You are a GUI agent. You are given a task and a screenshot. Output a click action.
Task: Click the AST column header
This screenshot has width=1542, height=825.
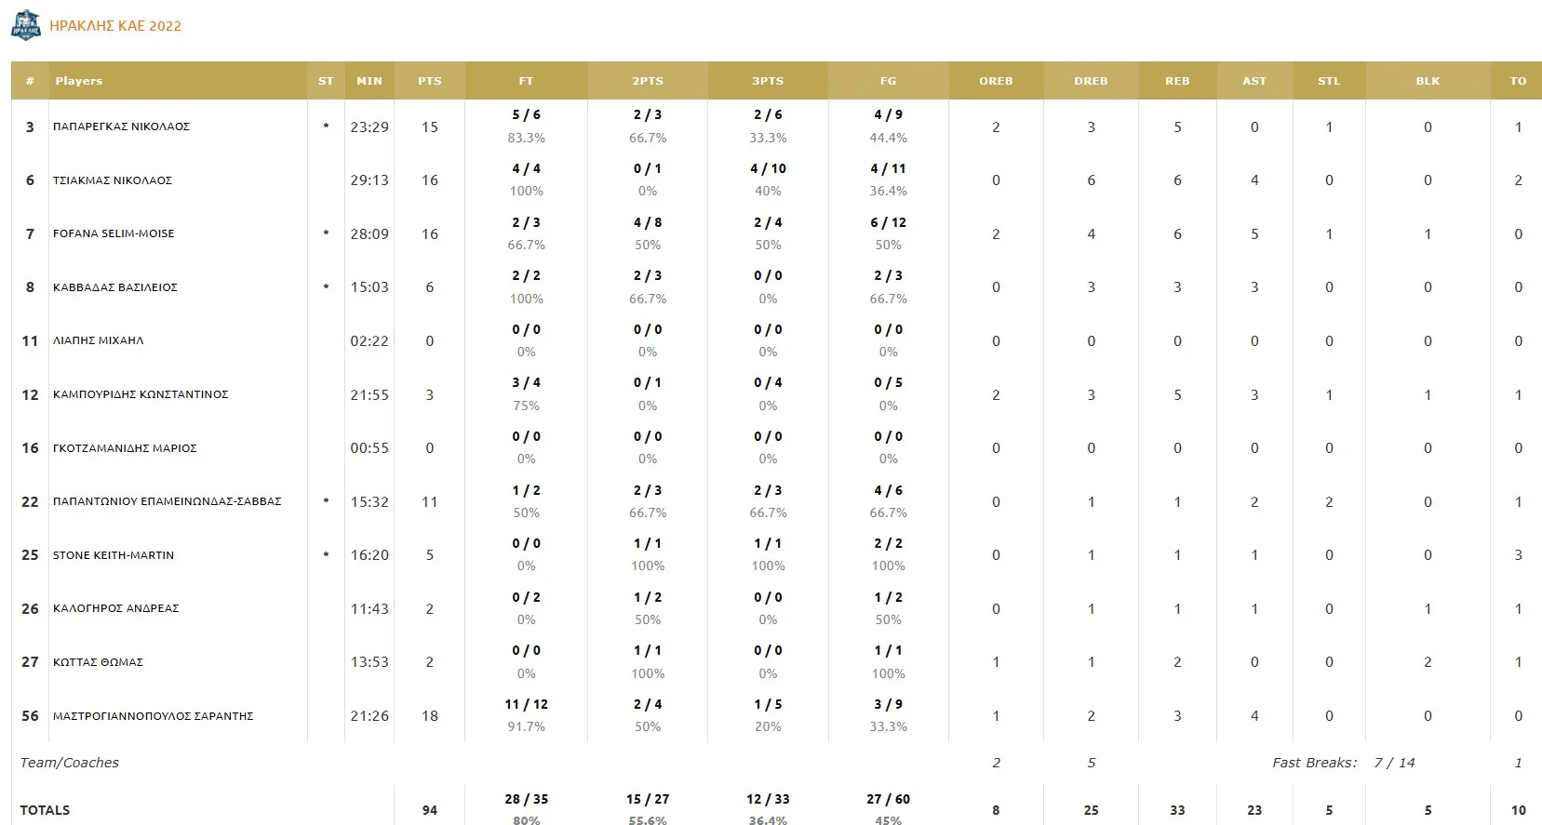pos(1254,81)
